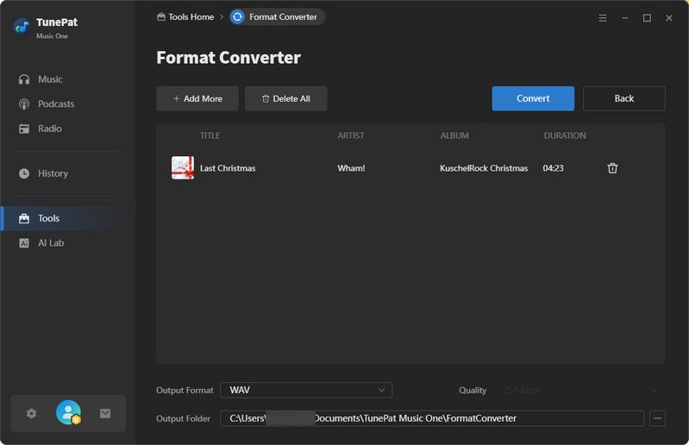Delete Last Christmas track with trash icon
The height and width of the screenshot is (445, 689).
(x=612, y=168)
